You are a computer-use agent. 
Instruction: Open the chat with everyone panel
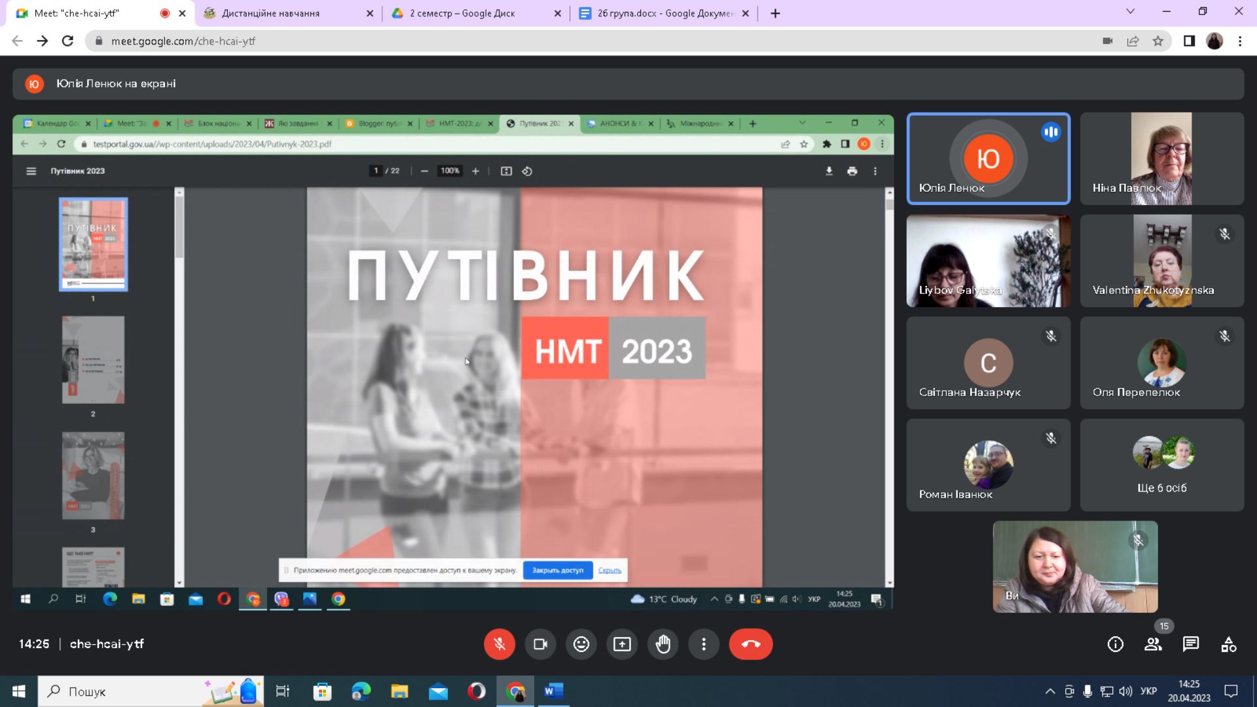coord(1191,644)
